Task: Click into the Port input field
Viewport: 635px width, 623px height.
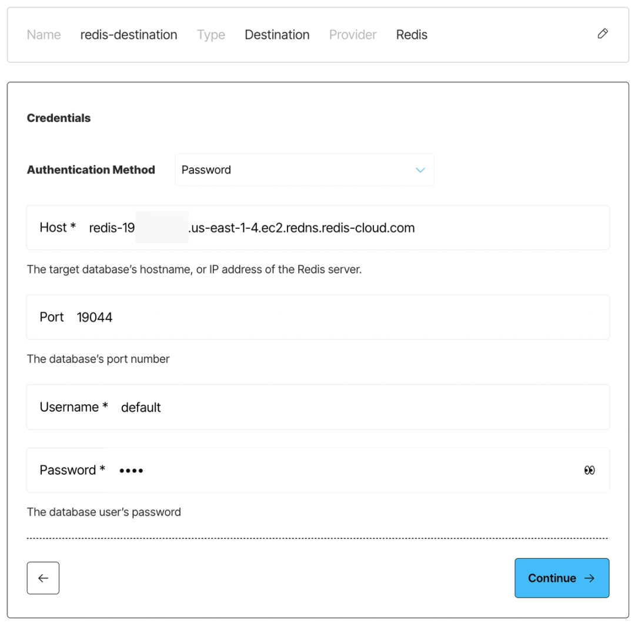Action: coord(317,317)
